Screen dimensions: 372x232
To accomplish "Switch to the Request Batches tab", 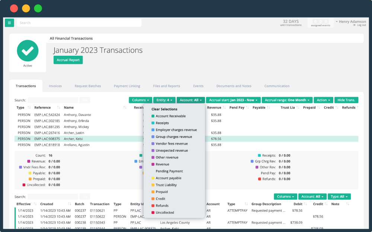I will click(88, 86).
